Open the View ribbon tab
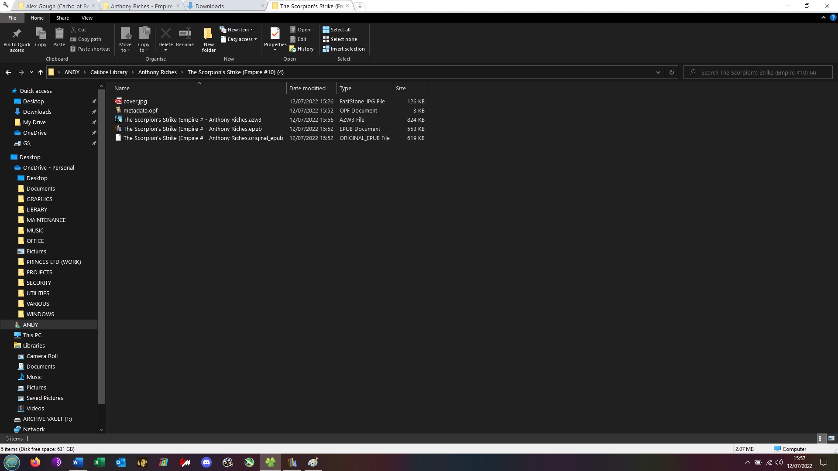Image resolution: width=838 pixels, height=471 pixels. 87,18
